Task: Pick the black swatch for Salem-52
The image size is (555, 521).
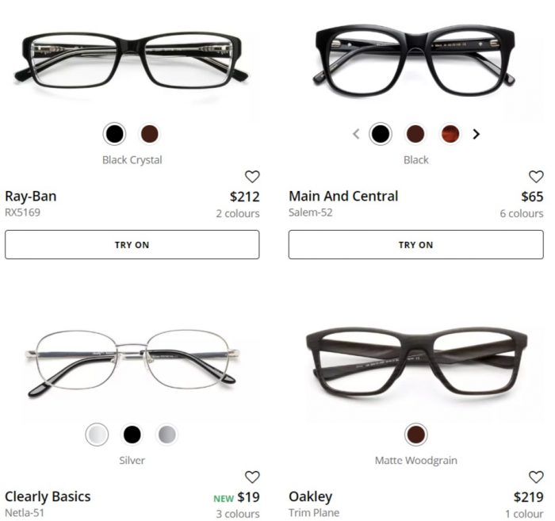Action: pos(381,134)
